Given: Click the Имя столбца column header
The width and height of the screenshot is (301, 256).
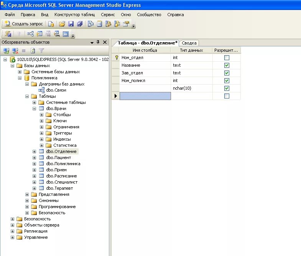Looking at the screenshot, I should coord(145,50).
